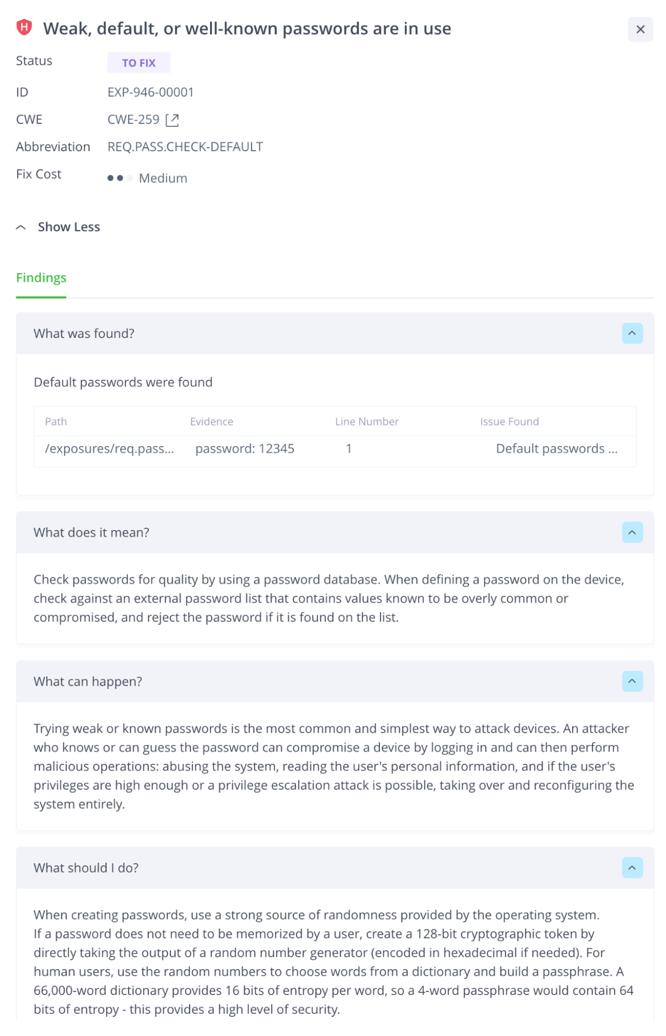666x1036 pixels.
Task: Click the Line Number column header
Action: coord(366,422)
